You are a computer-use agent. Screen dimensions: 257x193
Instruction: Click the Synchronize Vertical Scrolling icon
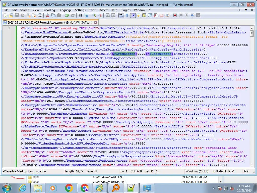[107, 15]
